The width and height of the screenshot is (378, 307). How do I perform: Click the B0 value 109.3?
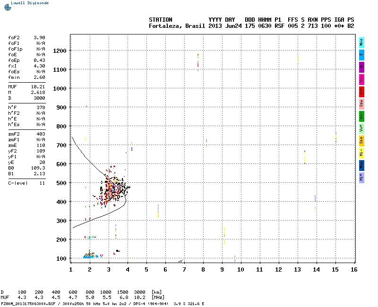click(38, 168)
